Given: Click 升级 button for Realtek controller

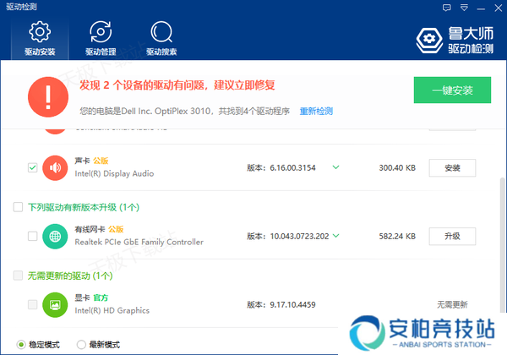Looking at the screenshot, I should pos(452,237).
